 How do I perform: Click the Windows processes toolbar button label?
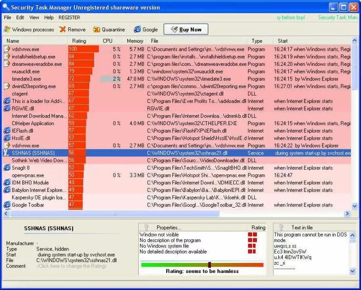tap(33, 30)
